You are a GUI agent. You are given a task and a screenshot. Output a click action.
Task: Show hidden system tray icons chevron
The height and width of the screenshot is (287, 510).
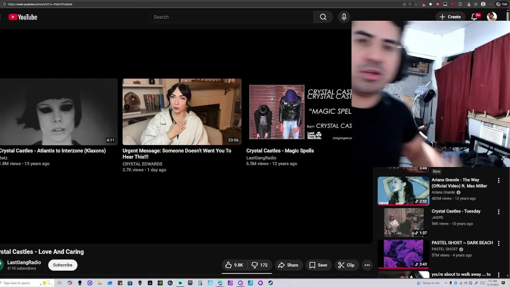pyautogui.click(x=446, y=283)
